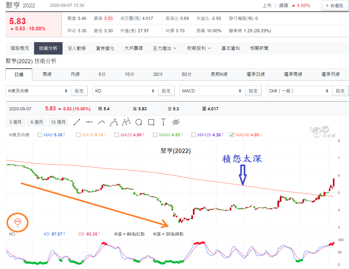This screenshot has width=349, height=269.
Task: Open 個股概況 tab
Action: (20, 48)
